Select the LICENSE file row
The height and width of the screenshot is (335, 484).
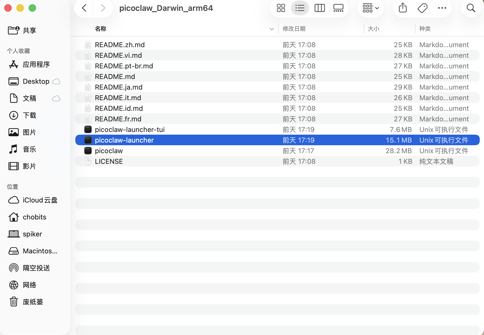109,161
